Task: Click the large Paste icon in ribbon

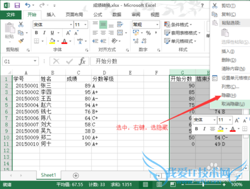Action: click(9, 28)
